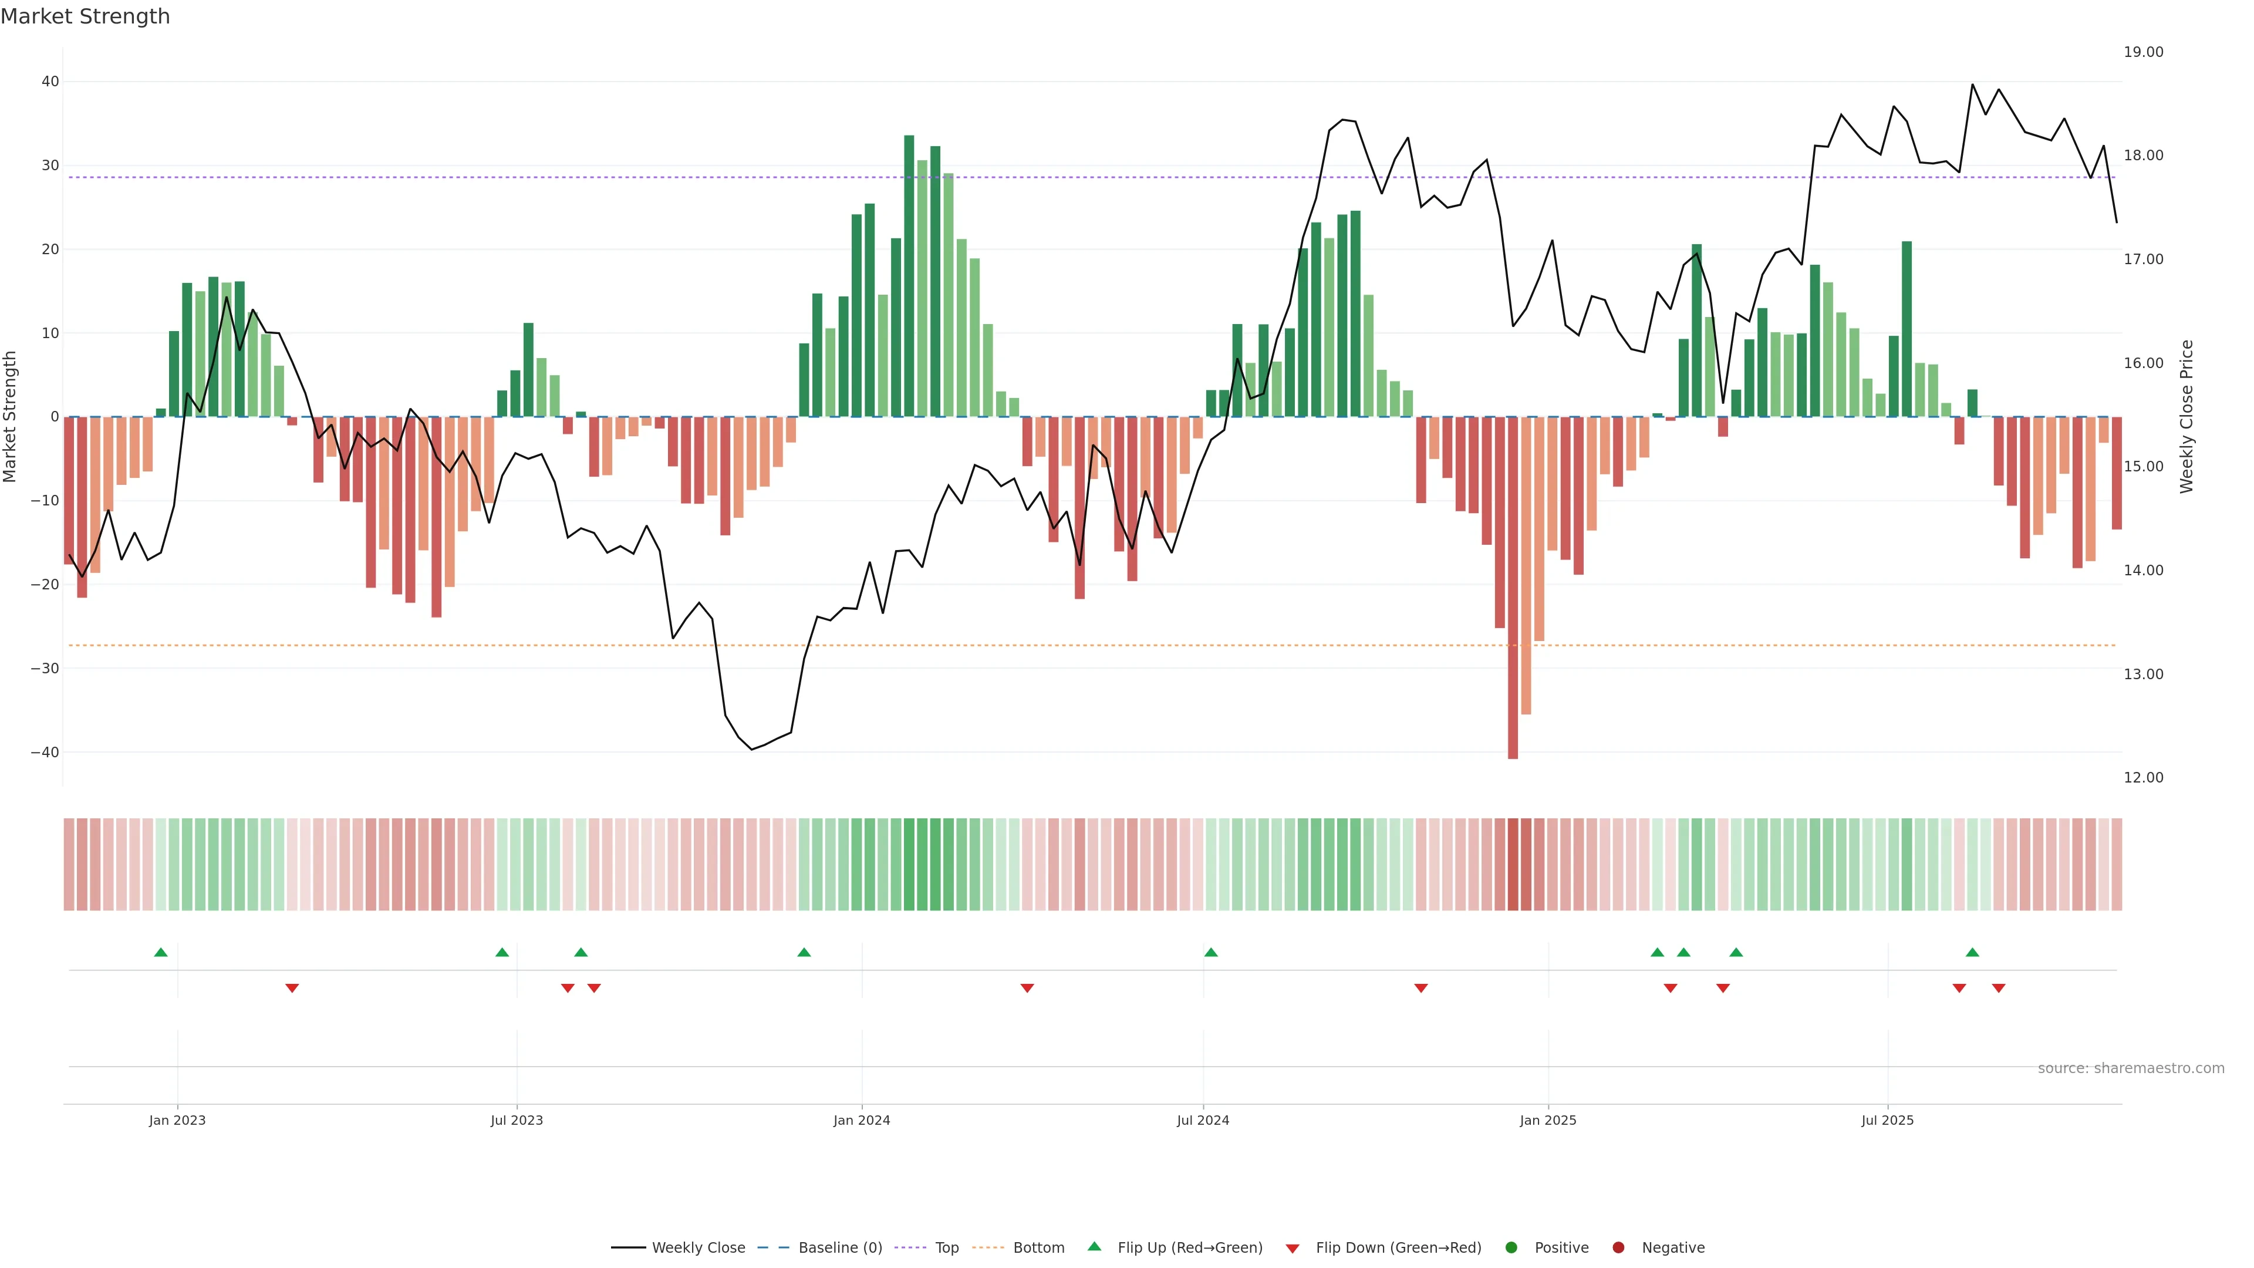
Task: Click the flip-down marker after Jan 2023
Action: coord(292,988)
